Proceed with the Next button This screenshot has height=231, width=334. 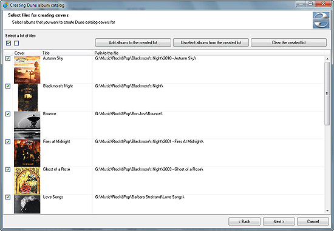coord(279,221)
